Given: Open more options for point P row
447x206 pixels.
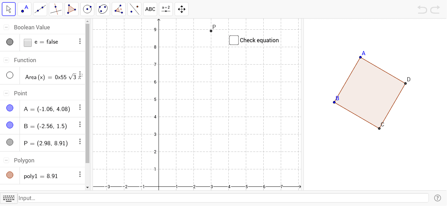Looking at the screenshot, I should 80,141.
